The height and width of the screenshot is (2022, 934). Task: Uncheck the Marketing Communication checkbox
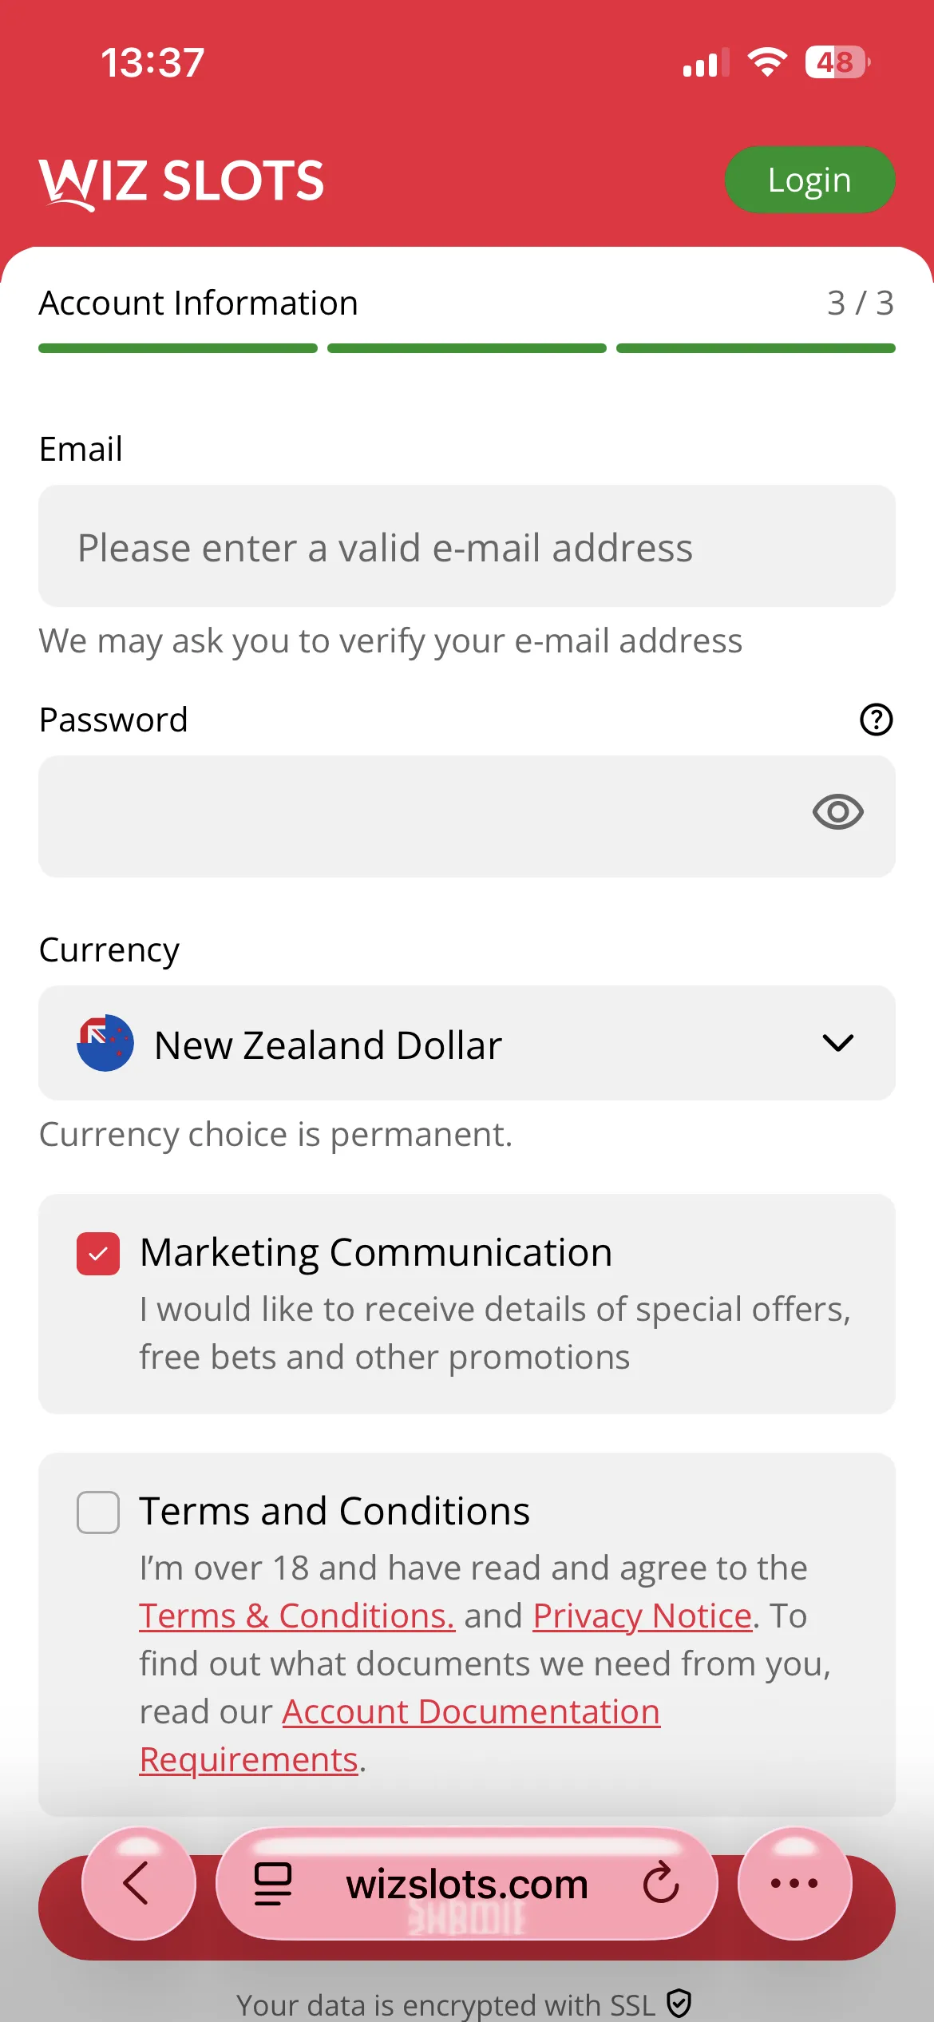(98, 1254)
